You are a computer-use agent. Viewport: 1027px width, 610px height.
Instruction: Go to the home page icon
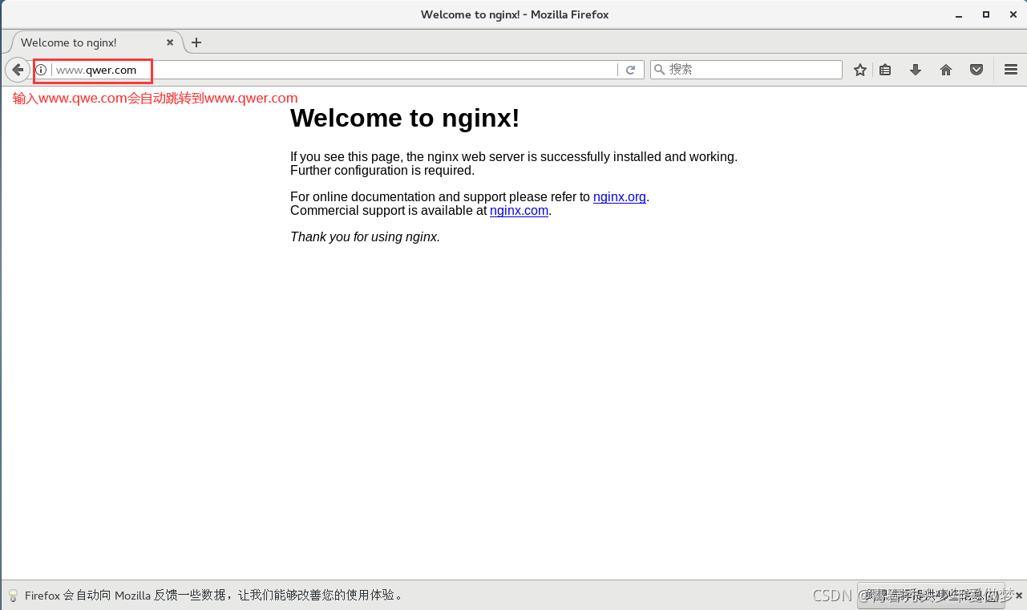tap(946, 70)
